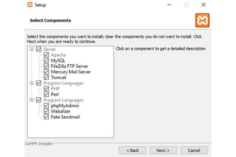Go back with the Back button
Screen dimensions: 236x157
(133, 150)
